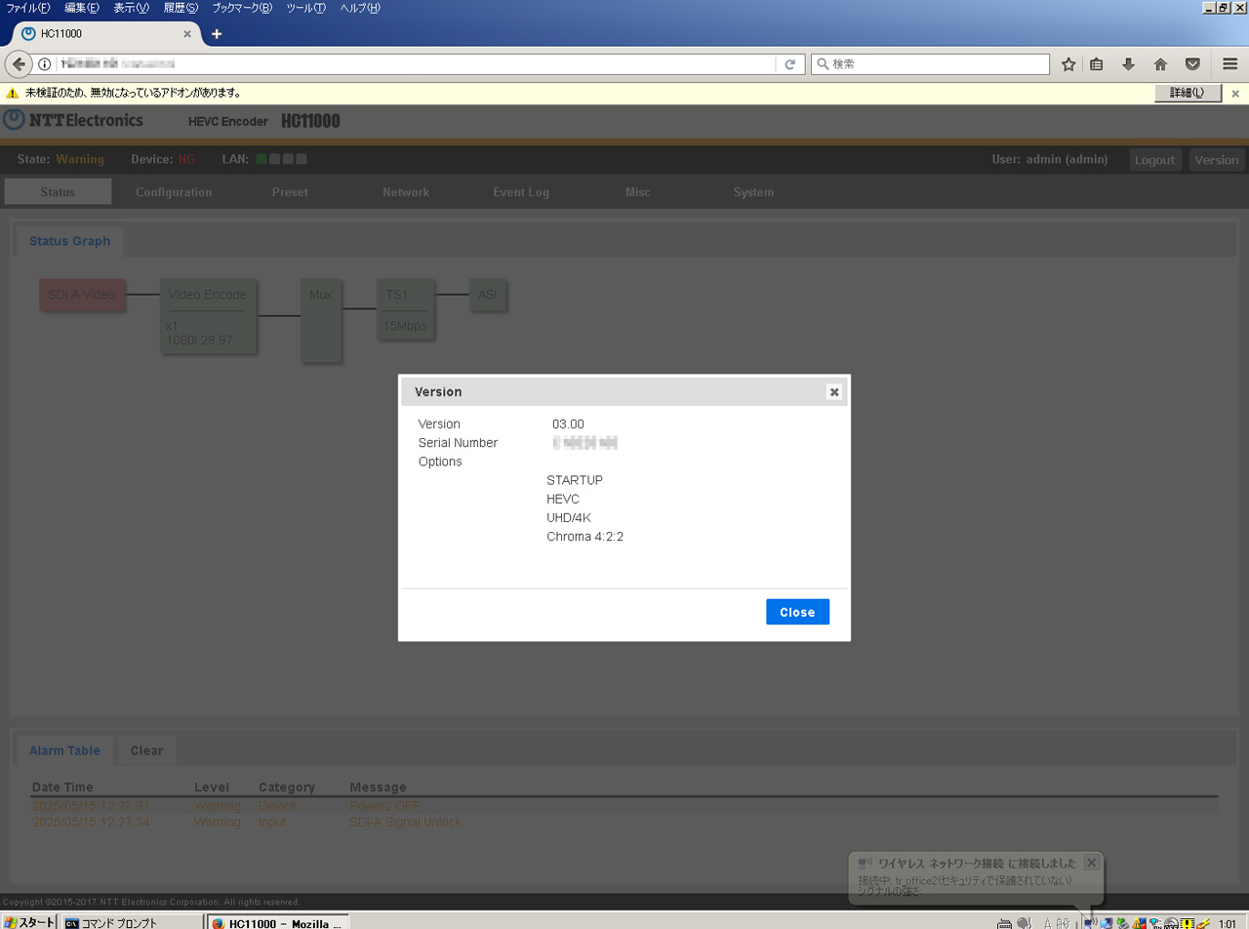Switch to the Event Log tab
Image resolution: width=1249 pixels, height=929 pixels.
tap(521, 192)
